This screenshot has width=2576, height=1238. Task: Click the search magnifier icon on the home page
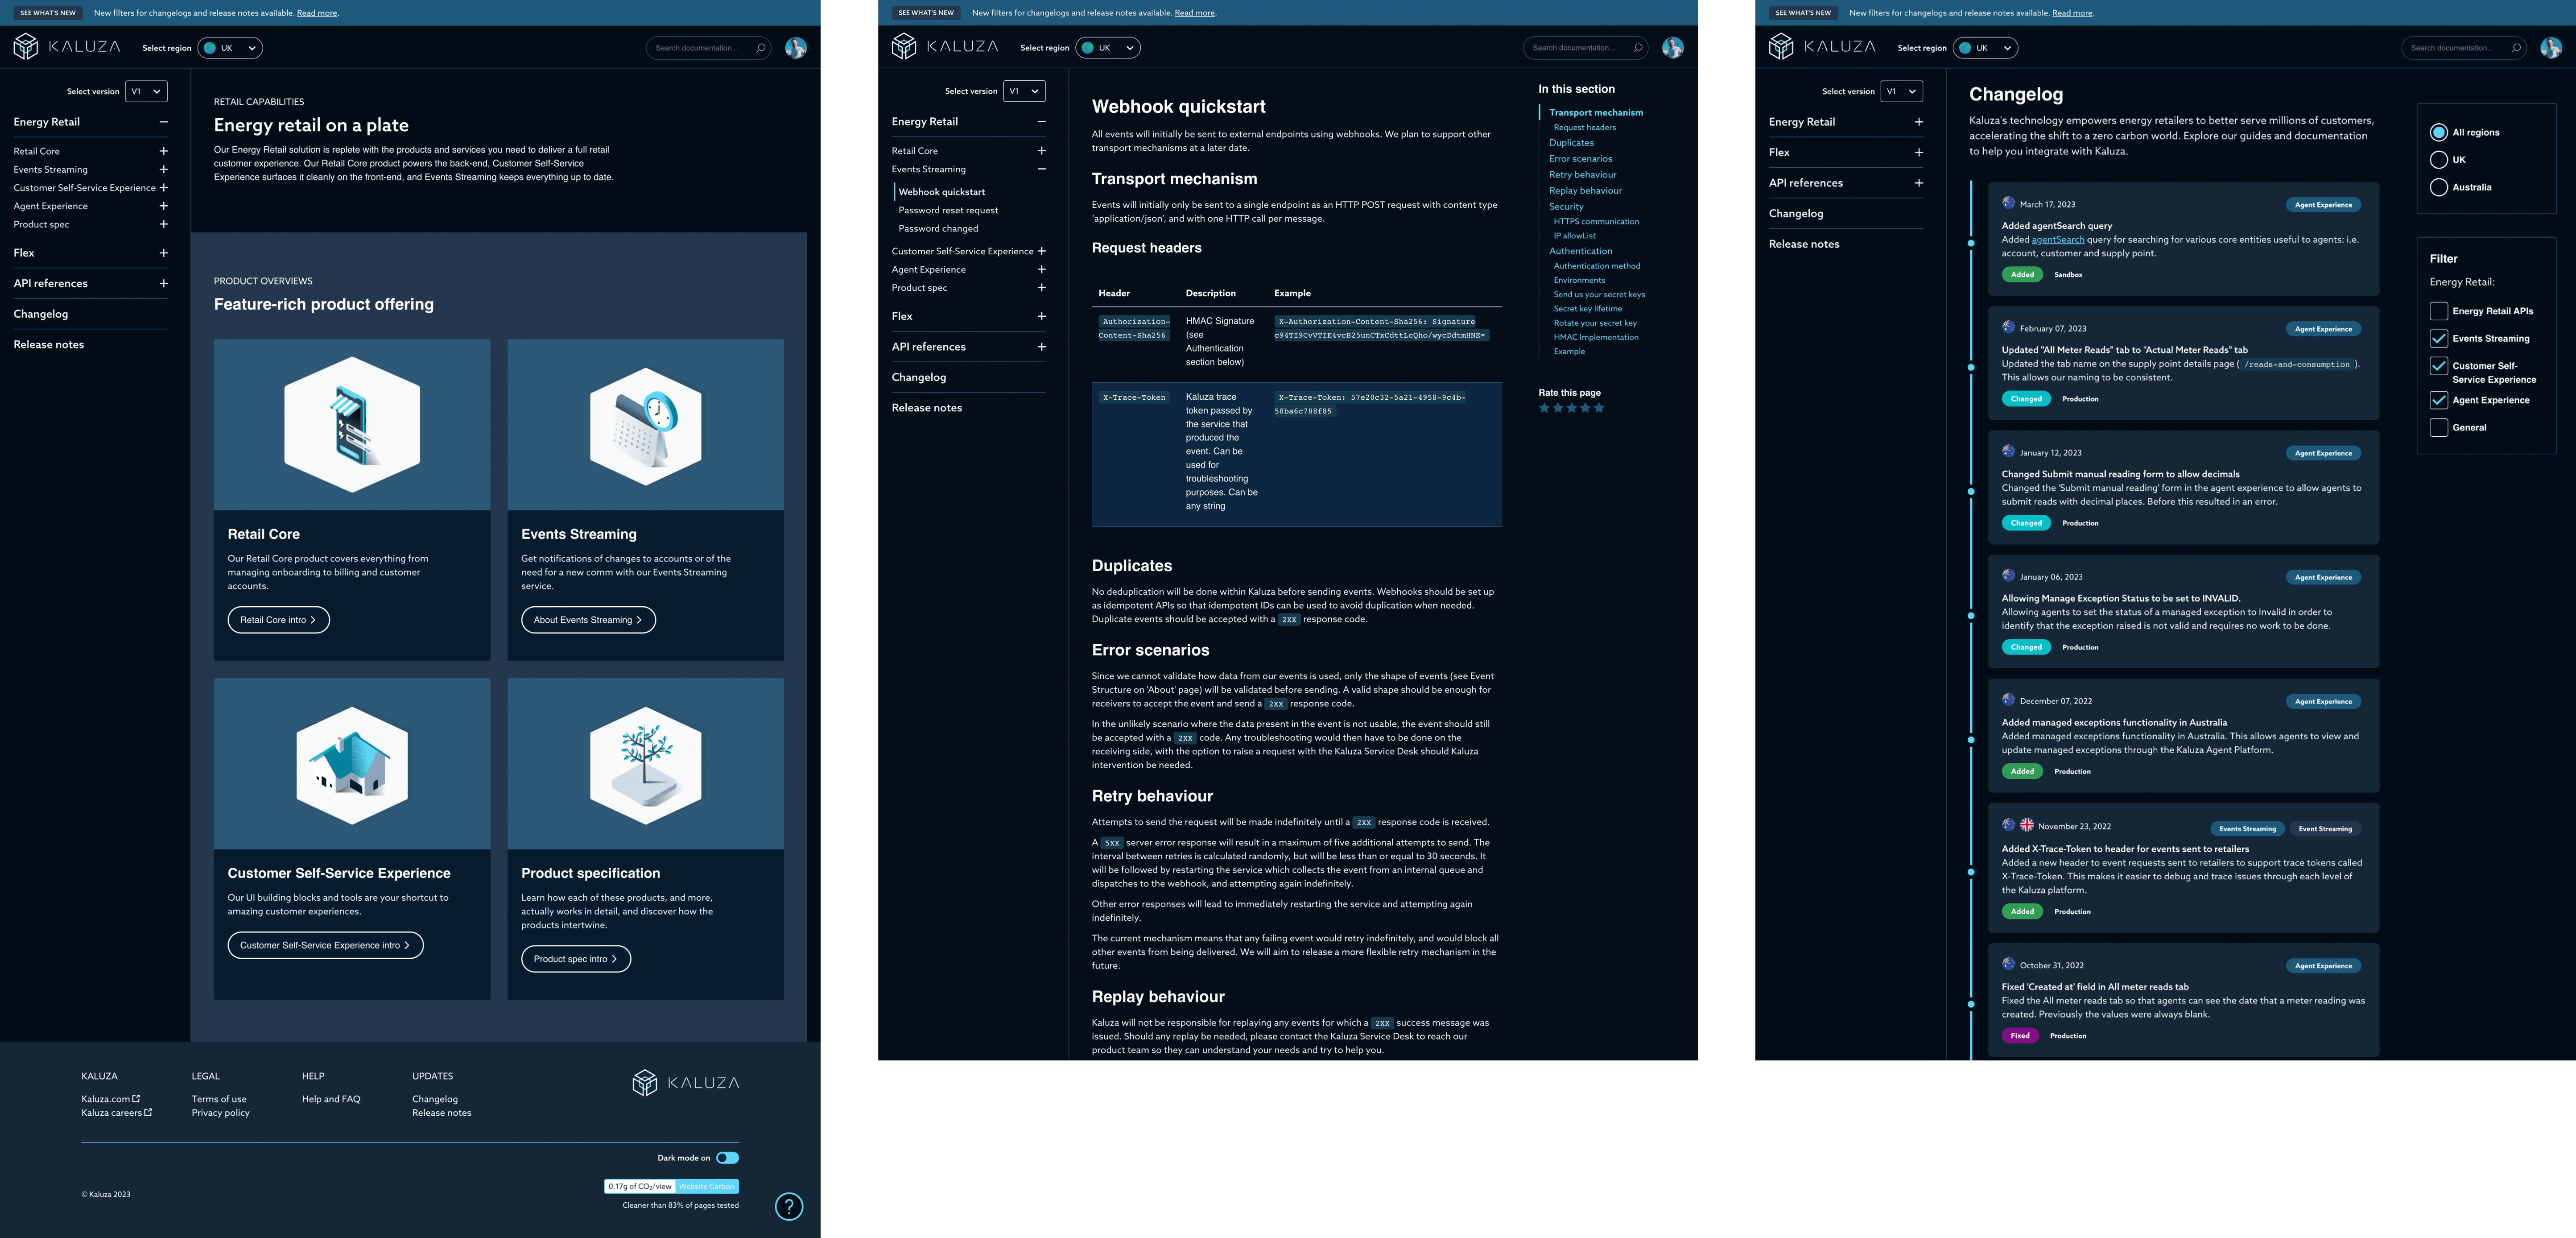point(761,48)
